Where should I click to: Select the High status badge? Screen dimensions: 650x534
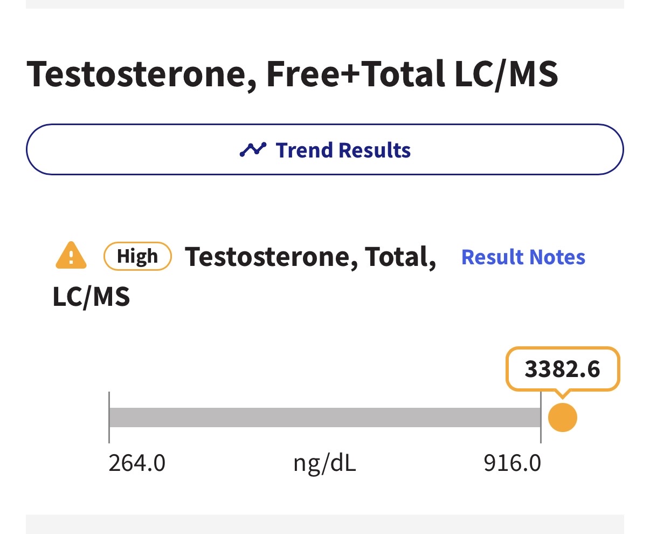pos(137,256)
